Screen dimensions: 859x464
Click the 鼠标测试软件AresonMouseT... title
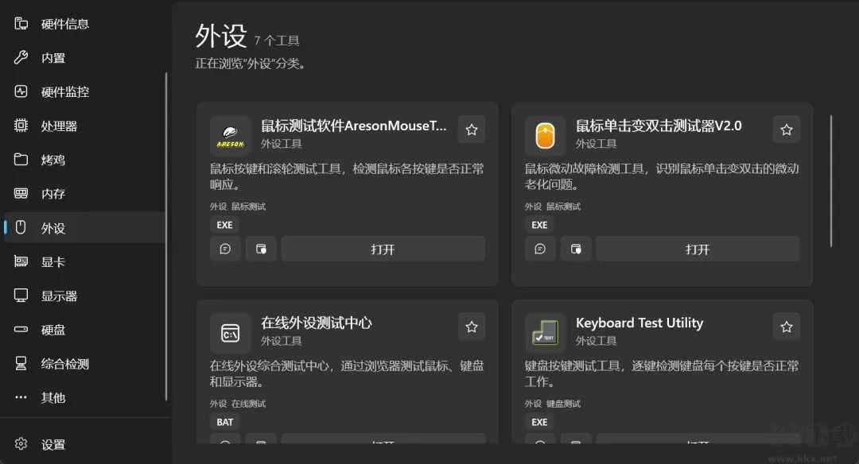click(353, 126)
